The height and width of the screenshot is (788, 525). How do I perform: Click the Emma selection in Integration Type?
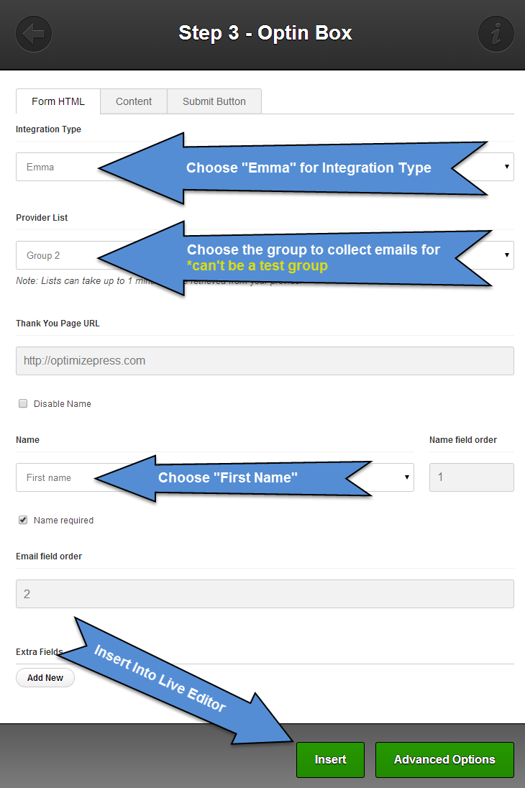(43, 166)
